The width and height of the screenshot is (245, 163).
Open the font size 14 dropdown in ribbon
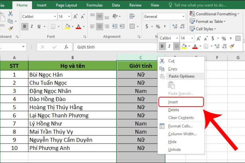tap(69, 17)
